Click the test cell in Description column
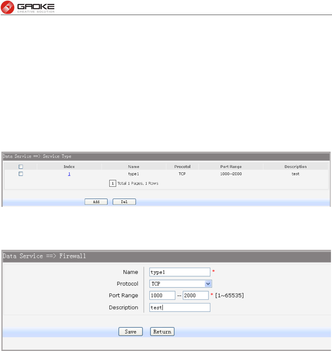 [295, 174]
